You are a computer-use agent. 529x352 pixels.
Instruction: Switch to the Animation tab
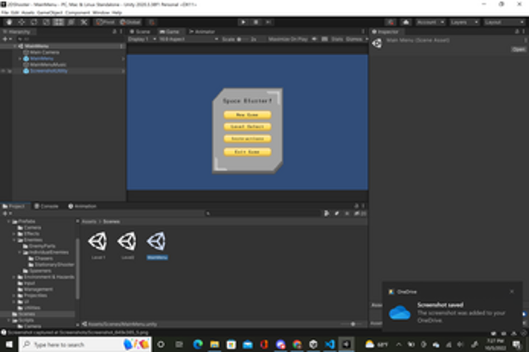pos(83,206)
